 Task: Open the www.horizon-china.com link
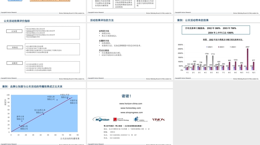coord(131,104)
